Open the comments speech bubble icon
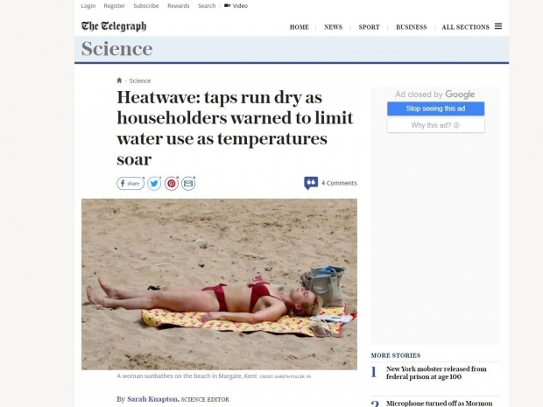This screenshot has height=407, width=543. 311,183
